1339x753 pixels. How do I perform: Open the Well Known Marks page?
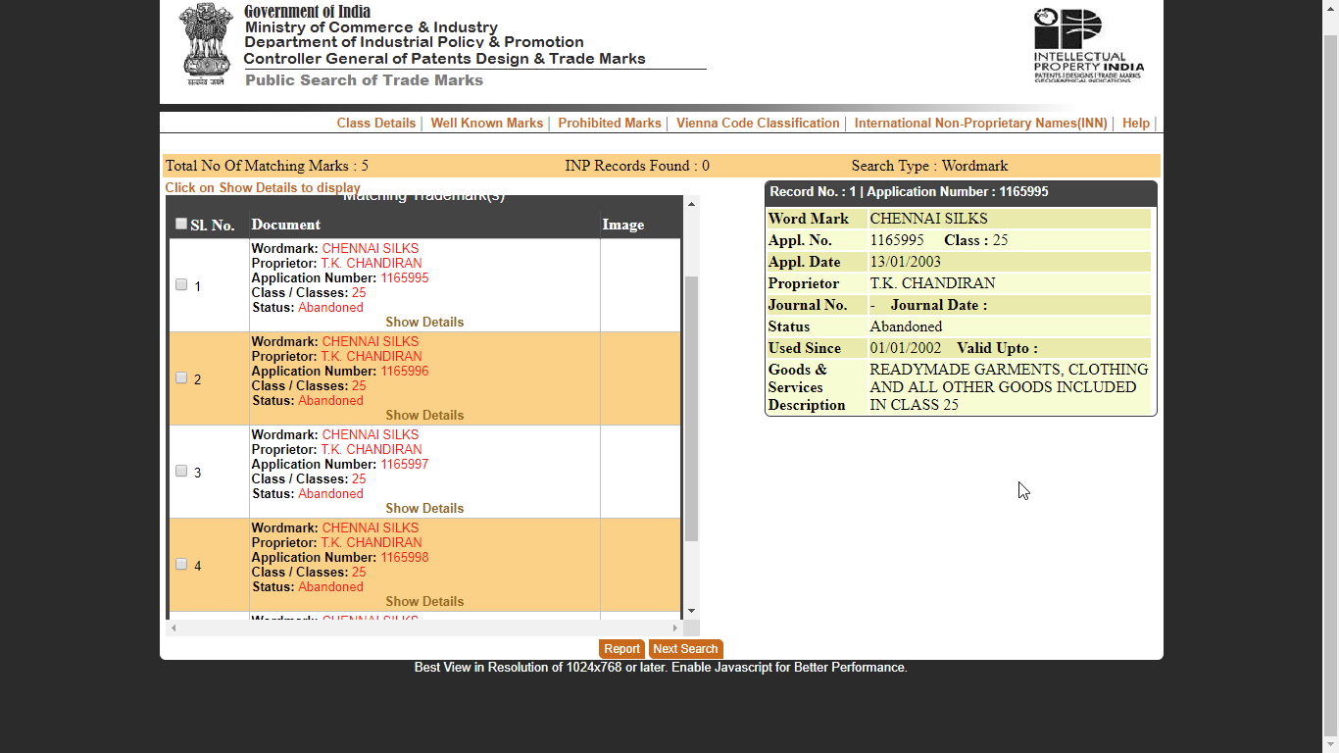click(486, 124)
